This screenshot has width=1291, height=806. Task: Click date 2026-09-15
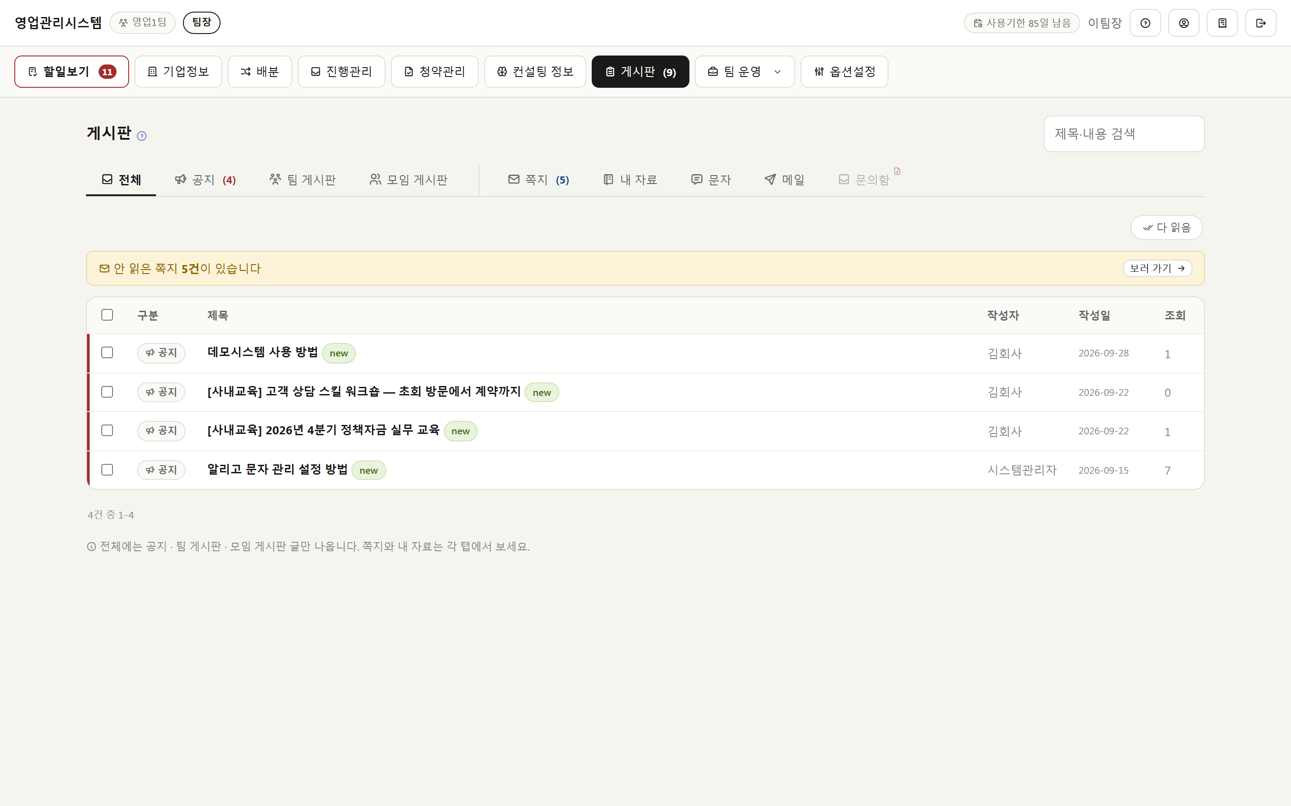(x=1103, y=471)
